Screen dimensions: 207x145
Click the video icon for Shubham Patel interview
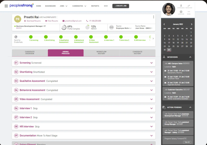(165, 77)
